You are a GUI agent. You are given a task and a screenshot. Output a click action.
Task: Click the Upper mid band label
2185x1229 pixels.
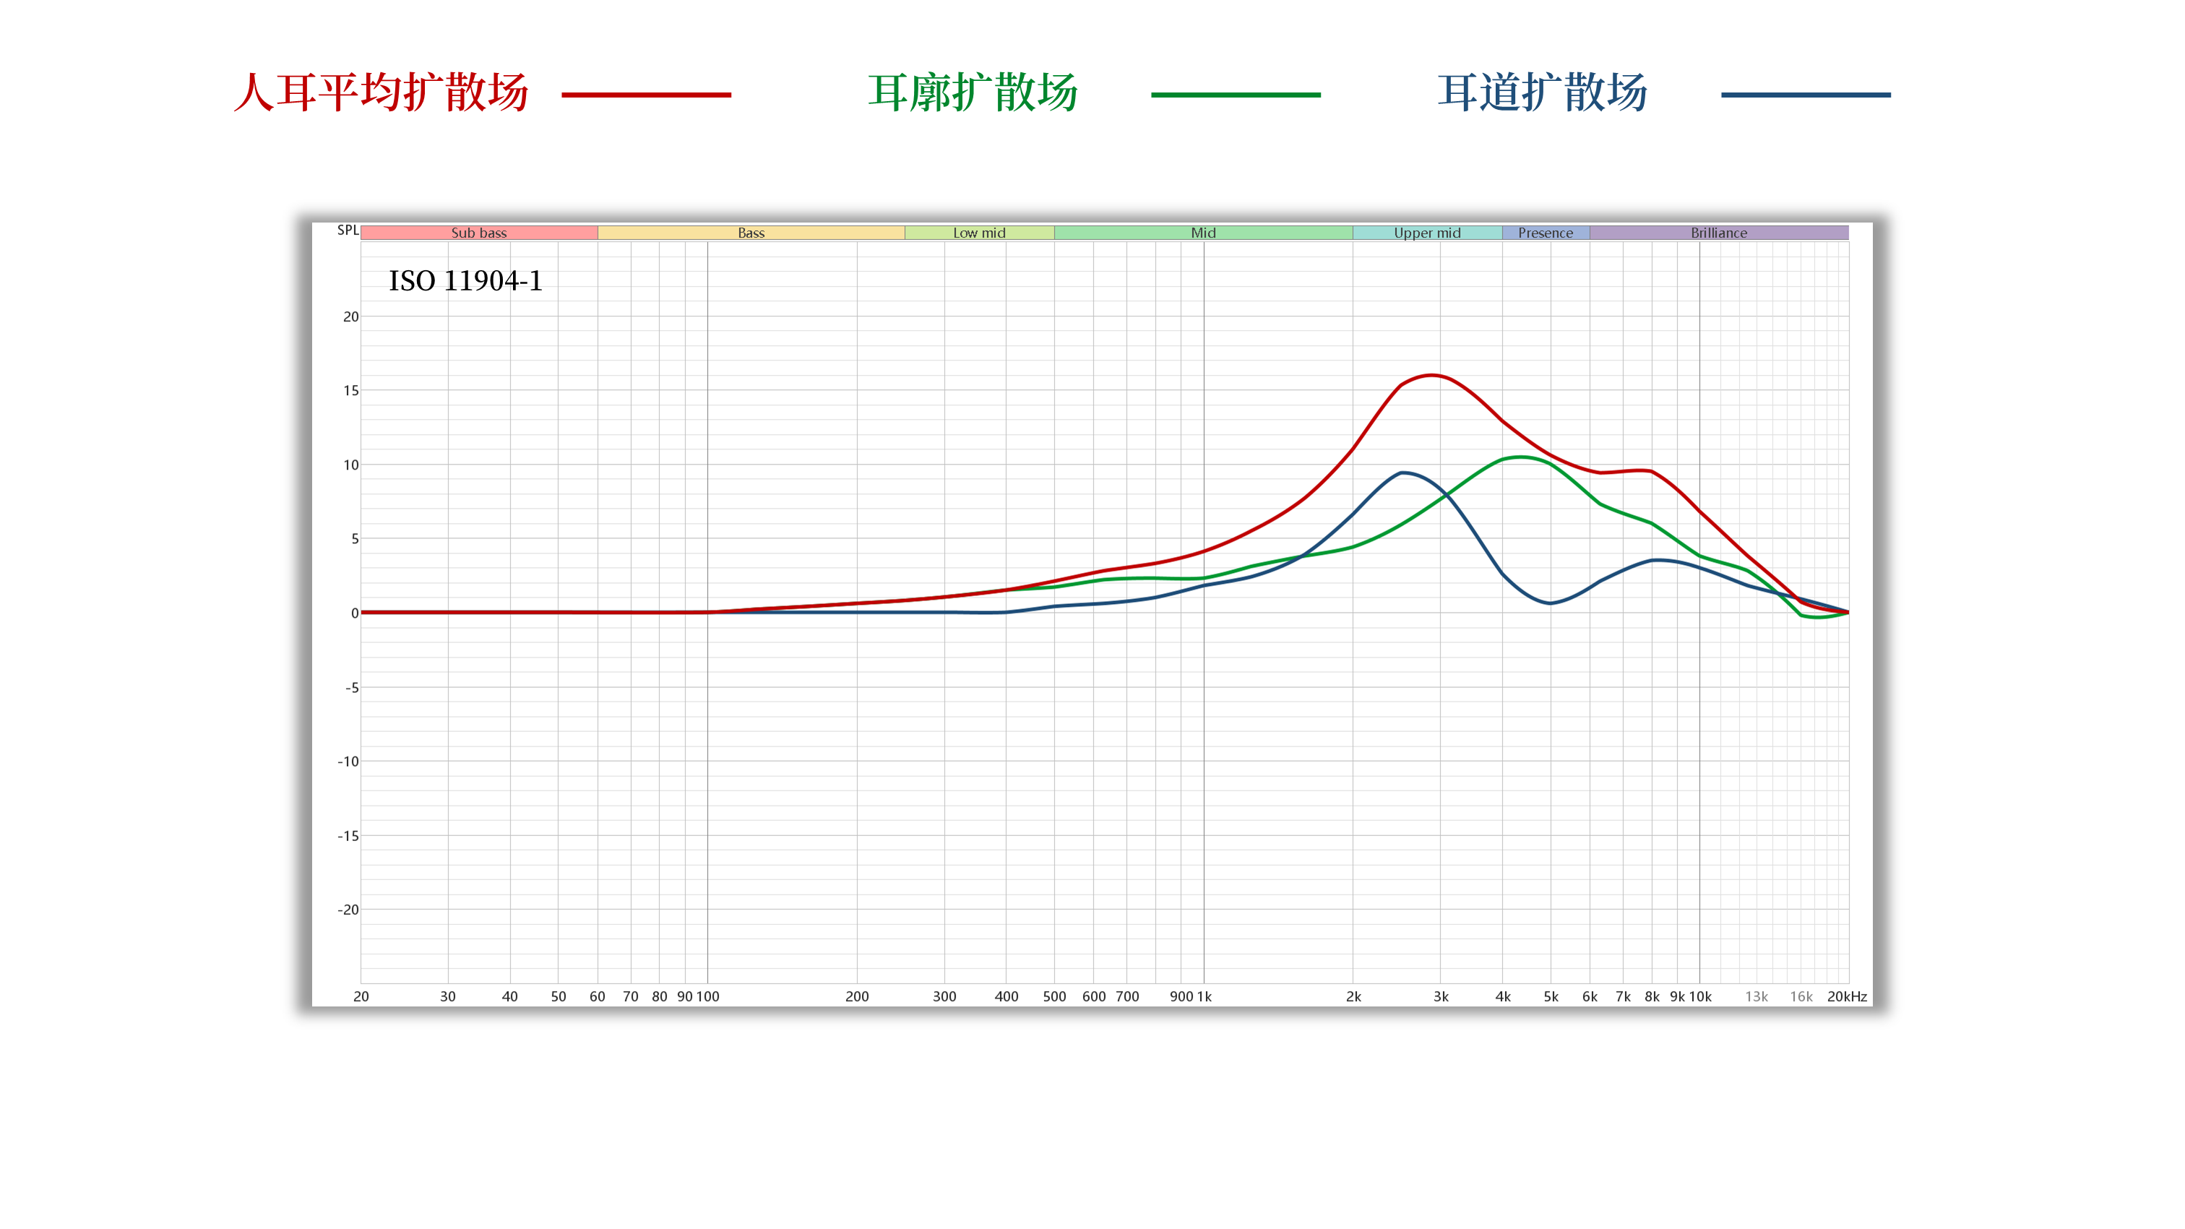click(1427, 233)
